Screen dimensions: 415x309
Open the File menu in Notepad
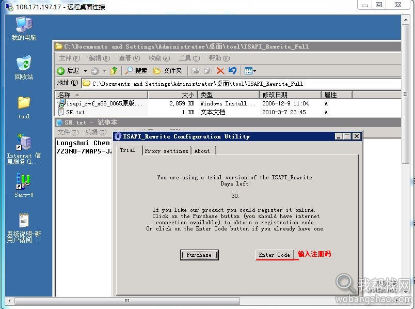coord(68,132)
